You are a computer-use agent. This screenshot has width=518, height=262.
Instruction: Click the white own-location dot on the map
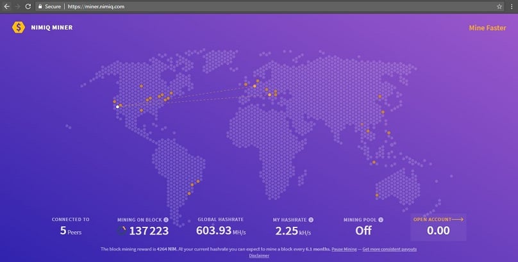pos(117,107)
